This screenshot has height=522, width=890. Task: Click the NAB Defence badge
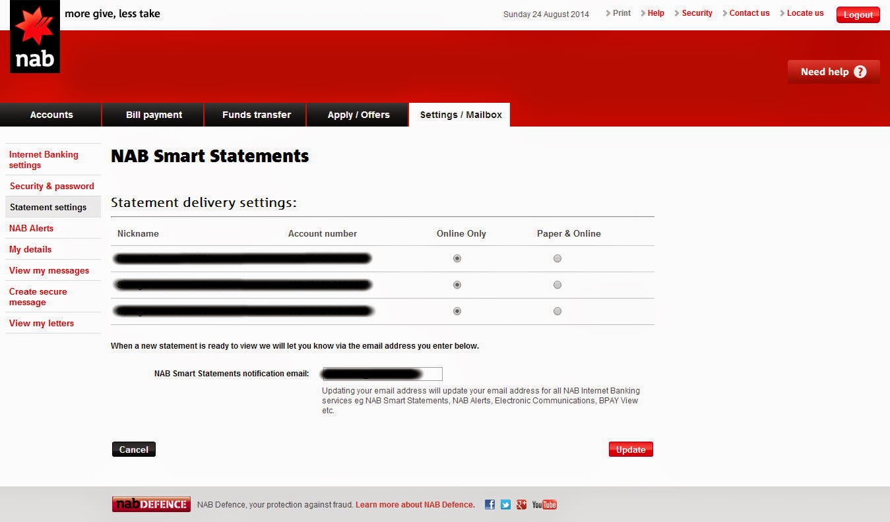pyautogui.click(x=151, y=504)
